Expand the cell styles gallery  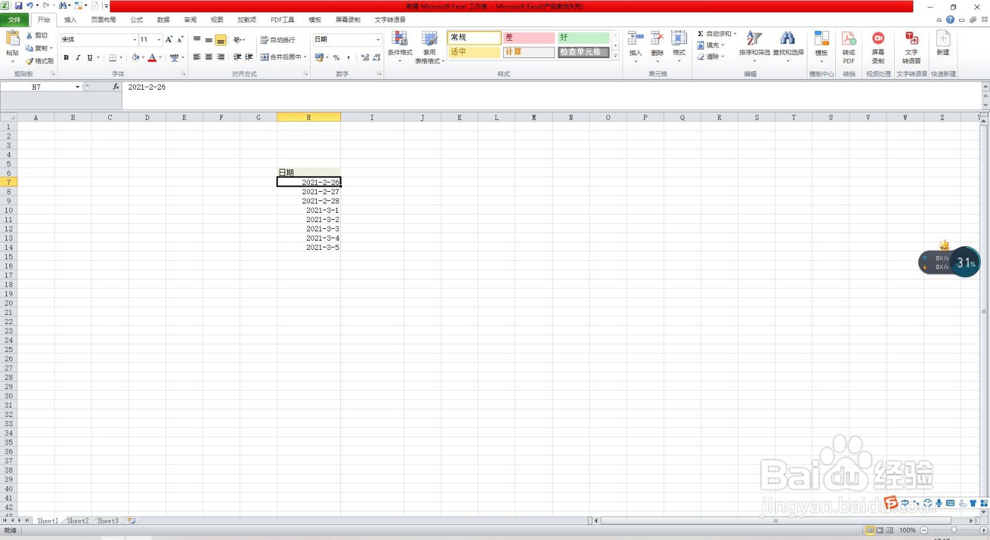pyautogui.click(x=615, y=56)
